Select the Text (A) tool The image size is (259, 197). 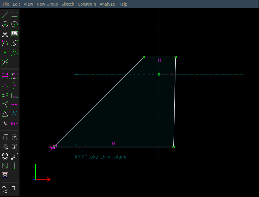click(x=5, y=34)
